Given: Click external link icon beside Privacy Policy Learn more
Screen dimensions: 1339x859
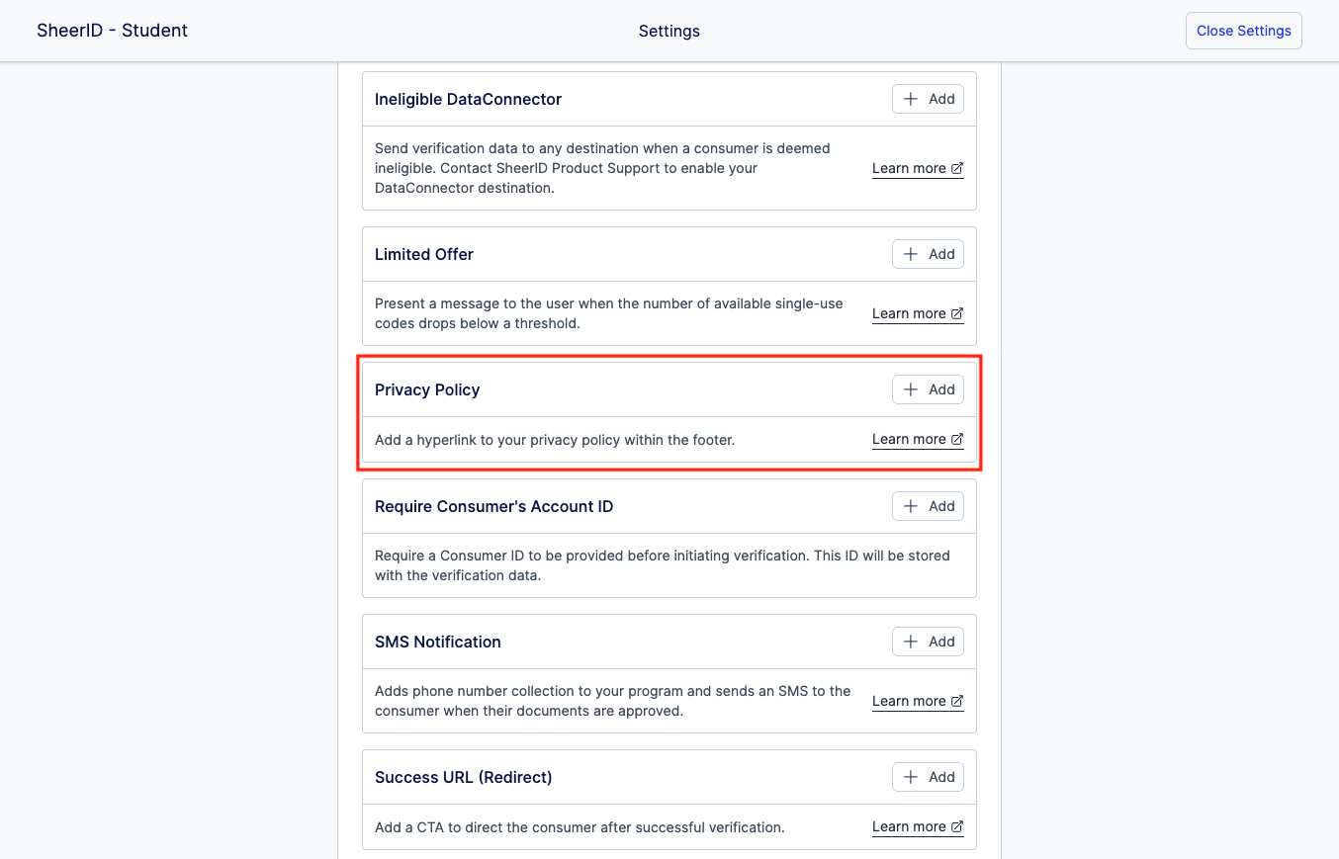Looking at the screenshot, I should tap(957, 439).
